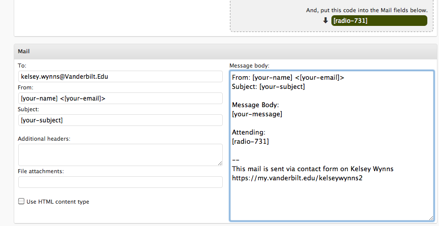Click the 'Use HTML content type' label text
Image resolution: width=439 pixels, height=226 pixels.
[x=58, y=202]
